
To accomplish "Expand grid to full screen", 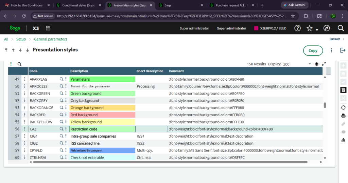I will 324,64.
